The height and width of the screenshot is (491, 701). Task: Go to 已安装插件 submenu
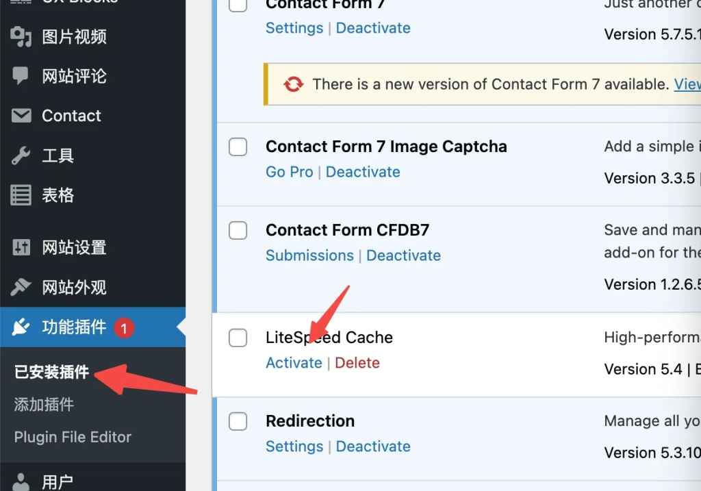click(x=51, y=372)
